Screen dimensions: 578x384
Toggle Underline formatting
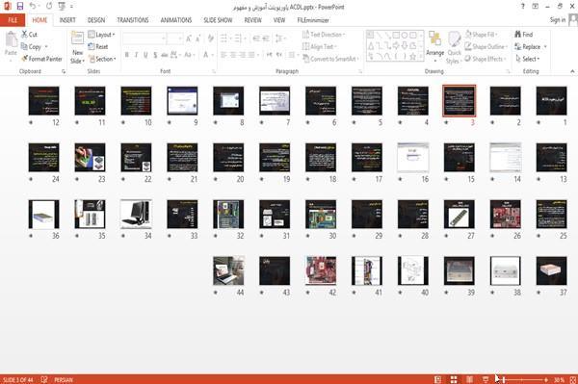[146, 55]
